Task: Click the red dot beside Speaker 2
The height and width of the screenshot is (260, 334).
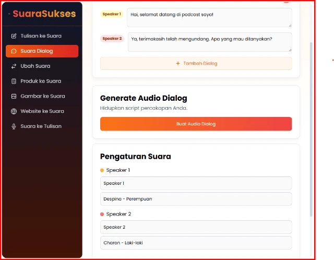Action: (102, 214)
